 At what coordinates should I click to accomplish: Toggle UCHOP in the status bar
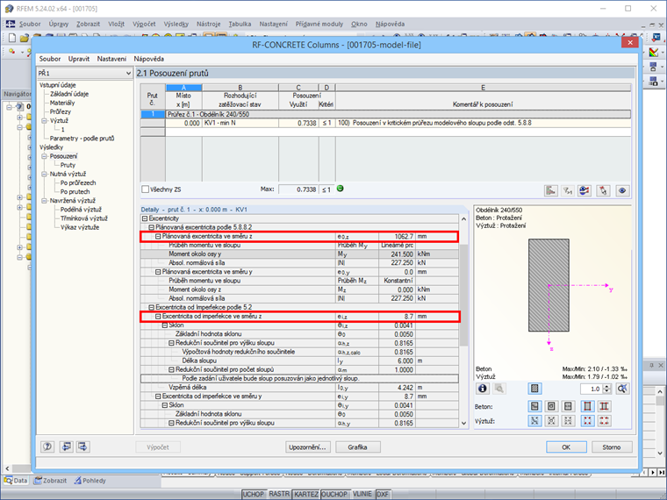point(253,494)
